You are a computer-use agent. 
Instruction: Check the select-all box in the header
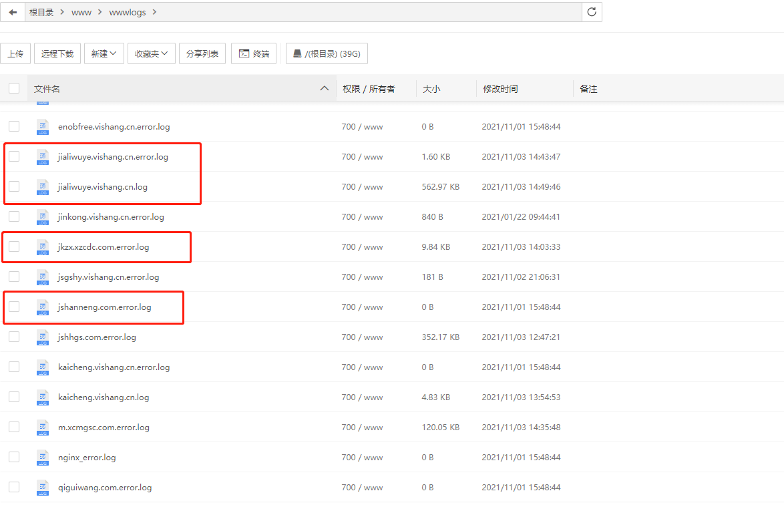pos(14,88)
